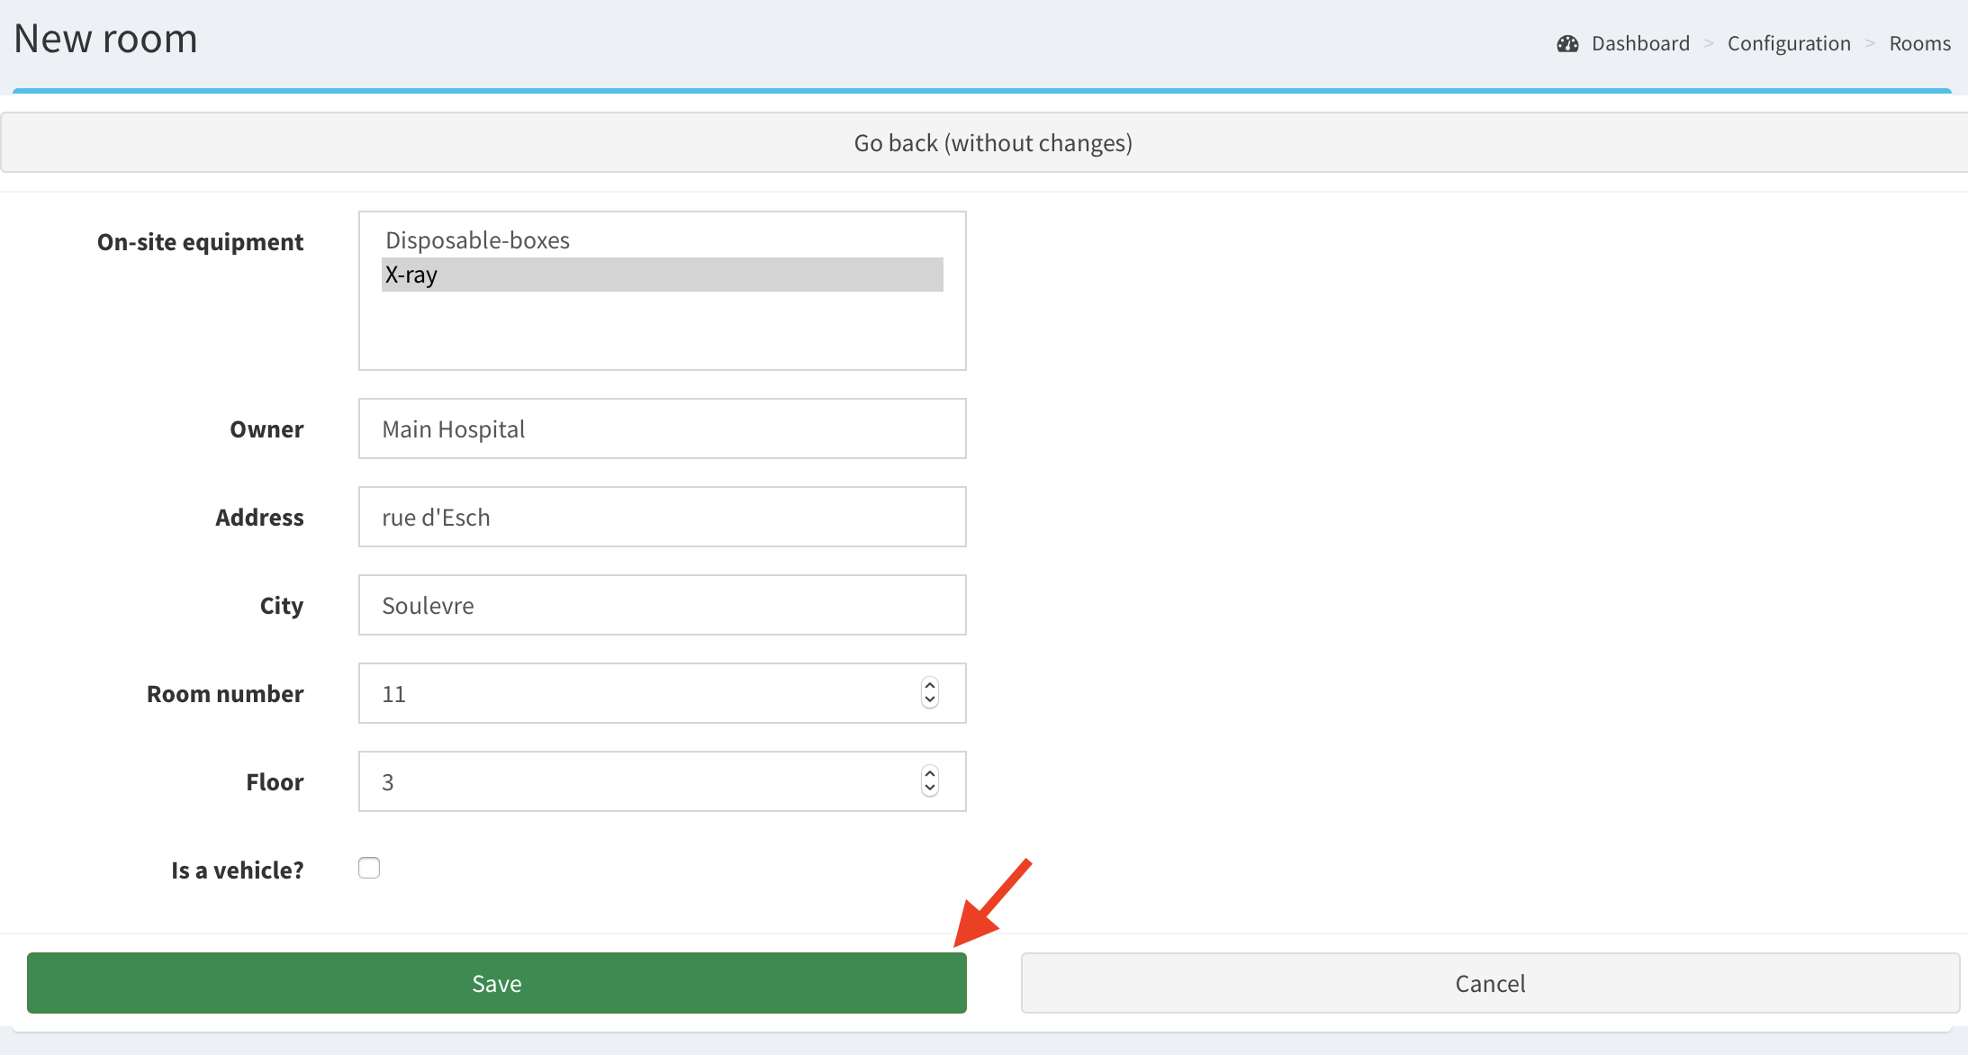Click Go back (without changes) button

click(992, 143)
